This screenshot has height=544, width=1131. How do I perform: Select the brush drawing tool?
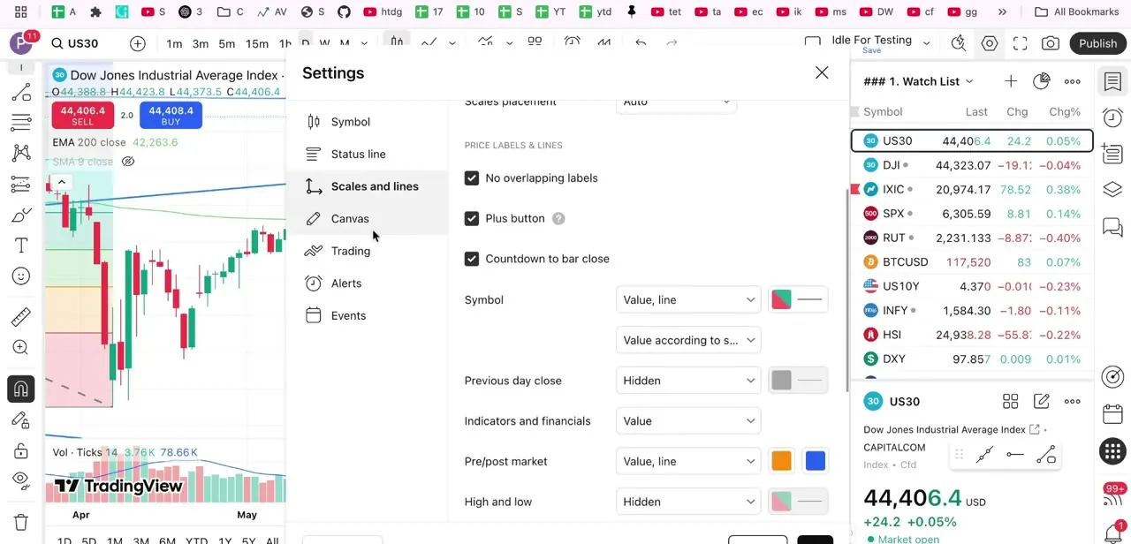(x=21, y=215)
